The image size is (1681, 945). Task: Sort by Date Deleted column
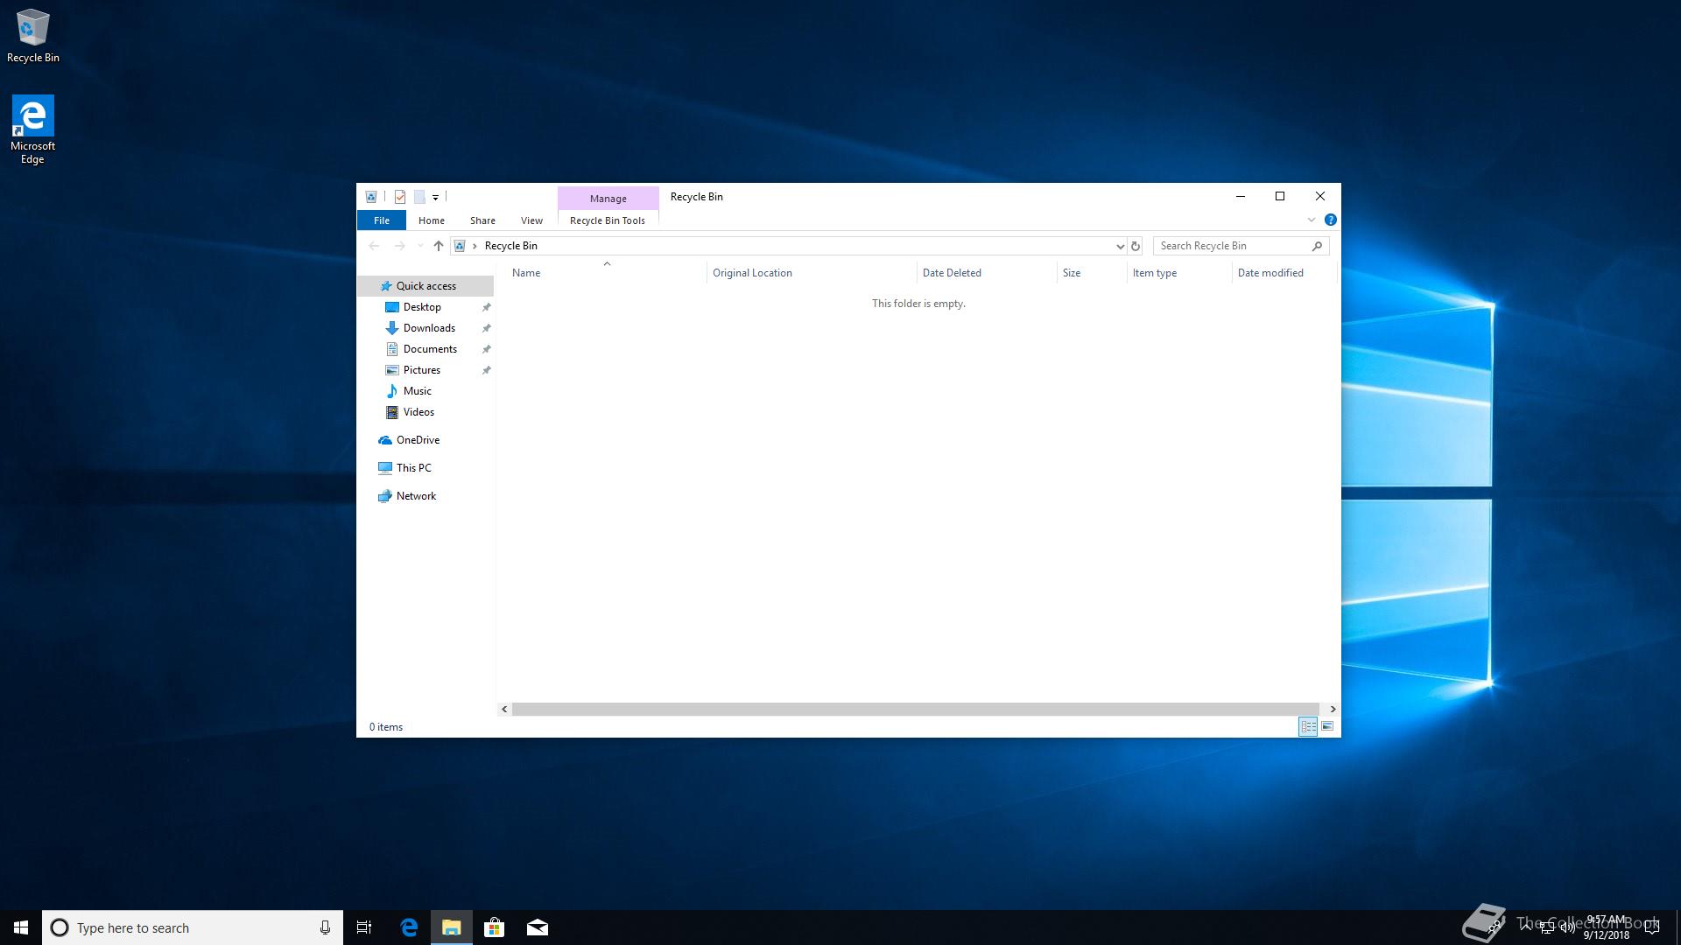pyautogui.click(x=987, y=273)
